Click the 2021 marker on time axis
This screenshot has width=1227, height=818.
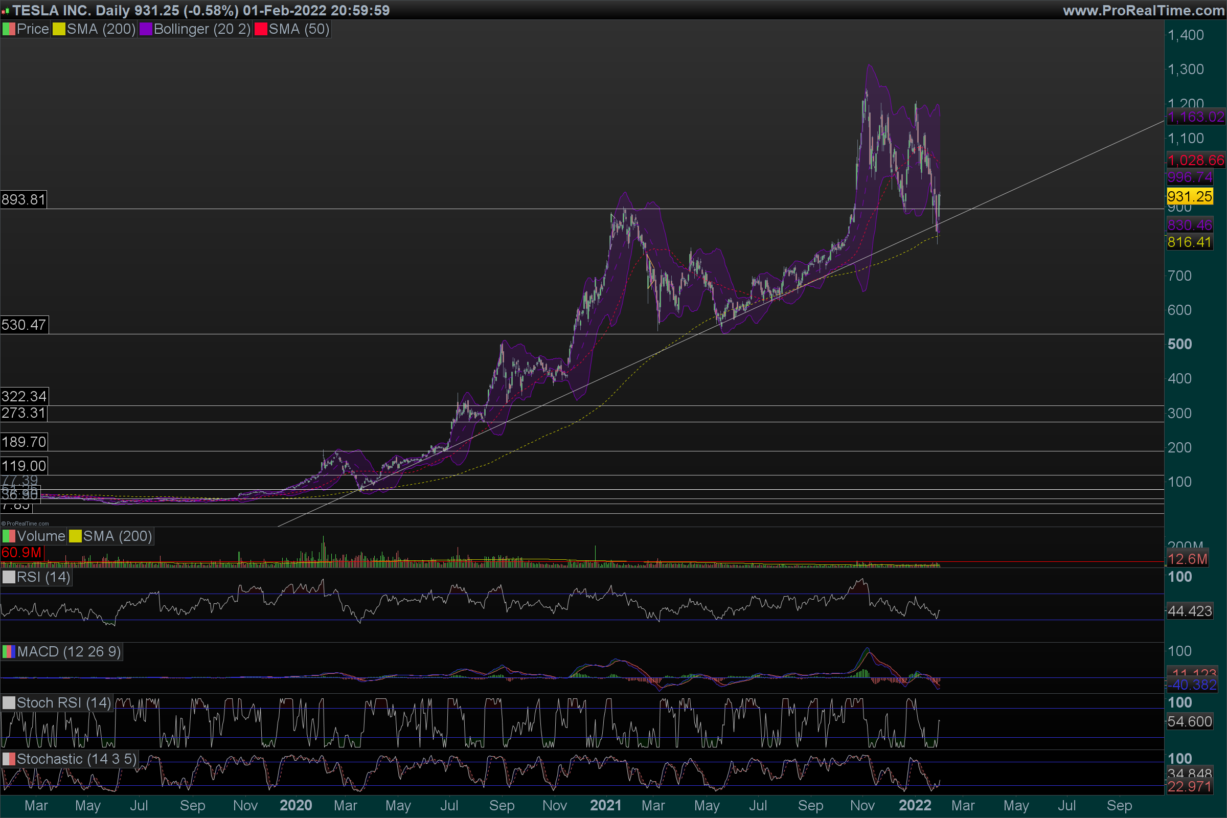(605, 806)
